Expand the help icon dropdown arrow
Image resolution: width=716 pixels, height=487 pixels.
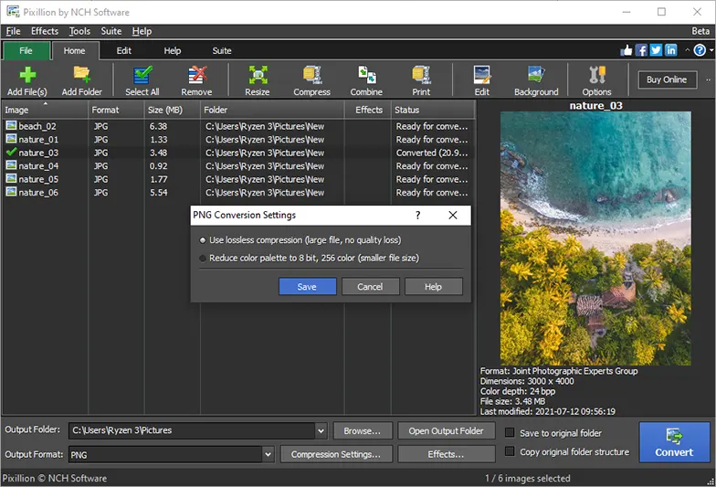point(711,51)
